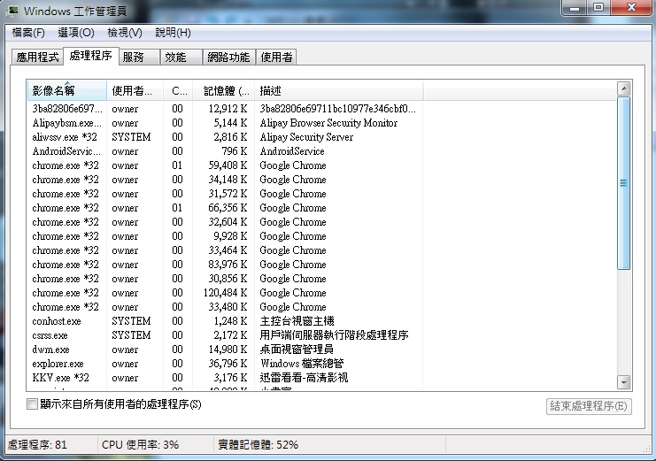Click the scrollbar down arrow
This screenshot has width=656, height=461.
point(623,382)
